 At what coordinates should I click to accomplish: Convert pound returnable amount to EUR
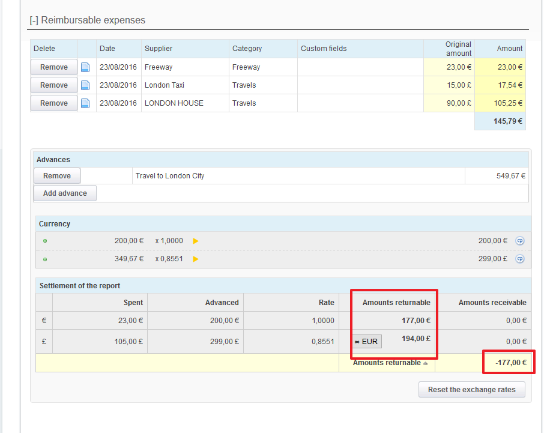pos(367,342)
